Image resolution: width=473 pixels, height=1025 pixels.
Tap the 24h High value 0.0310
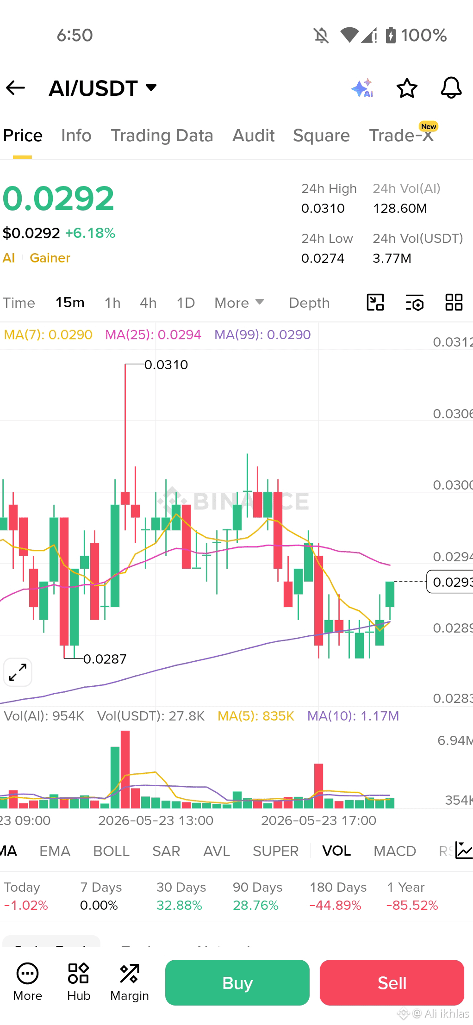(x=323, y=208)
